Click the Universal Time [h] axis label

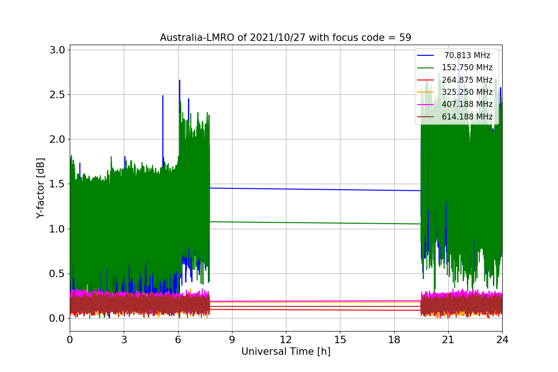(286, 352)
